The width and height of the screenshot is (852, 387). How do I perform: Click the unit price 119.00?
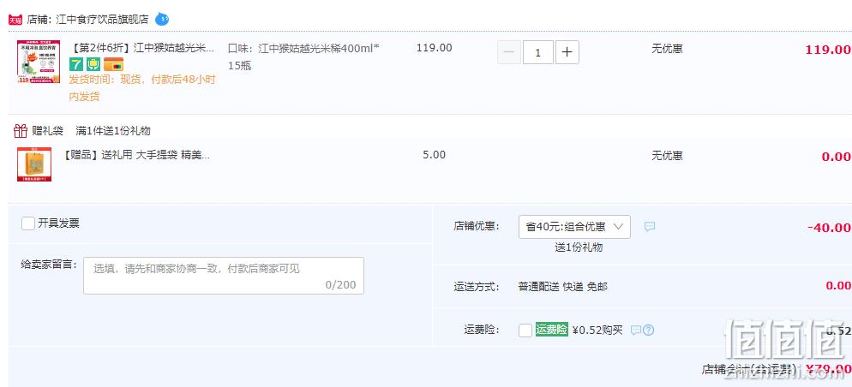pos(435,48)
